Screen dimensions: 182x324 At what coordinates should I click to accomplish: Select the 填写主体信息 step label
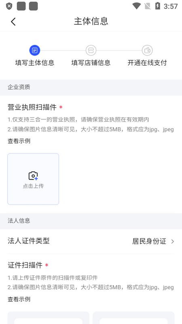tap(35, 63)
